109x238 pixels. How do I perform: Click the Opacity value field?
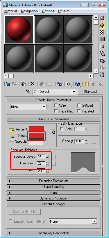click(80, 141)
